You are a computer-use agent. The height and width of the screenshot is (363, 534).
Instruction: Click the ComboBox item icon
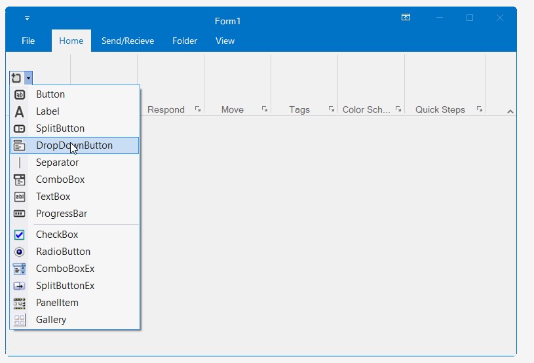pyautogui.click(x=20, y=180)
